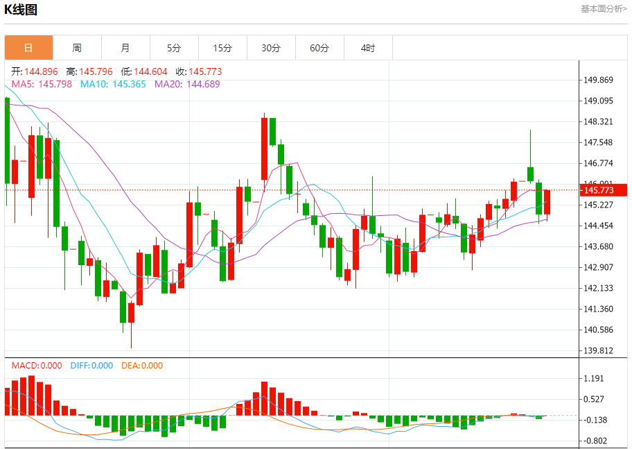Select the 15分 timeframe tab
Viewport: 632px width, 449px height.
coord(222,48)
